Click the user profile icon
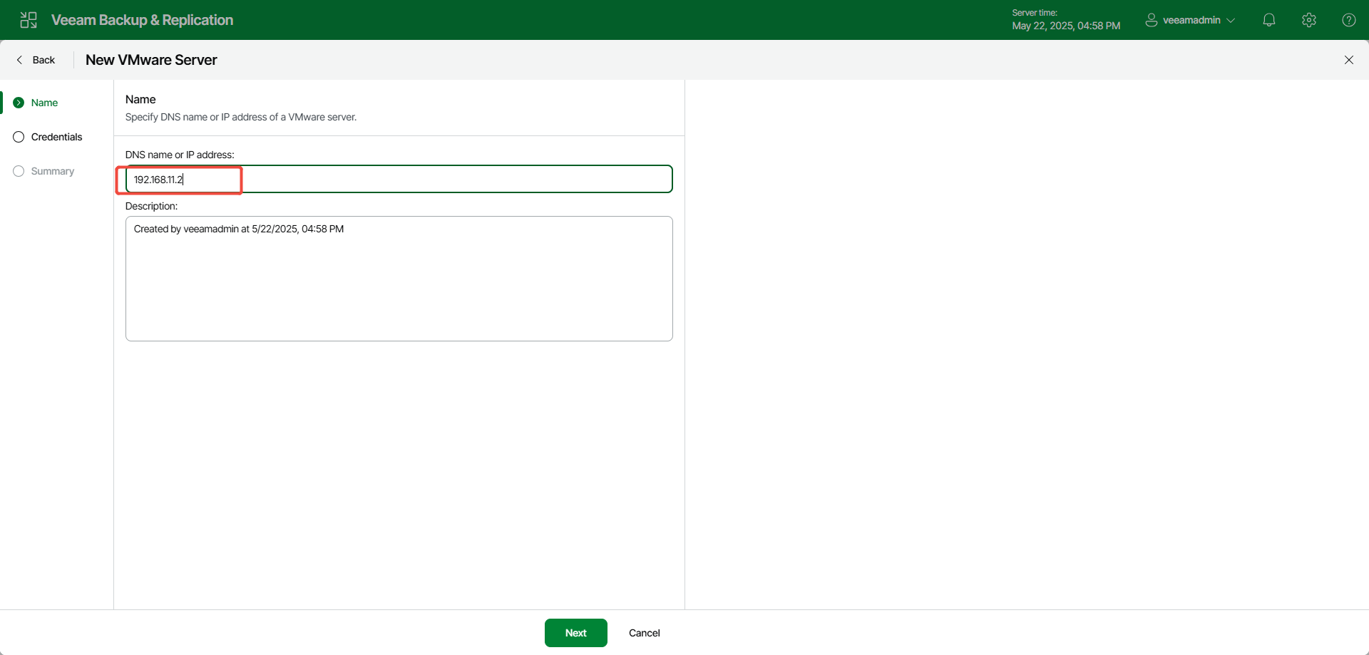The image size is (1369, 655). tap(1151, 20)
